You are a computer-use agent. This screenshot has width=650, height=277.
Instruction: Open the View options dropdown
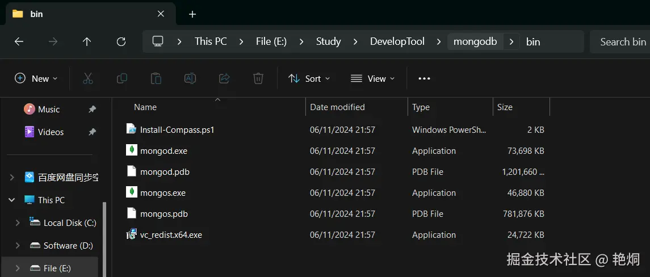tap(372, 78)
